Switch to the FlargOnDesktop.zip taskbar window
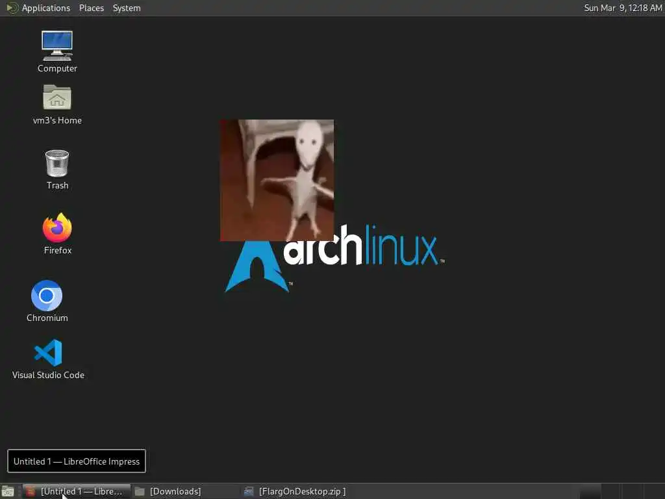The width and height of the screenshot is (665, 499). (296, 491)
